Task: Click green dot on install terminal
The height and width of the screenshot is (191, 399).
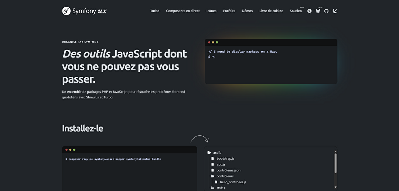Action: click(x=74, y=150)
